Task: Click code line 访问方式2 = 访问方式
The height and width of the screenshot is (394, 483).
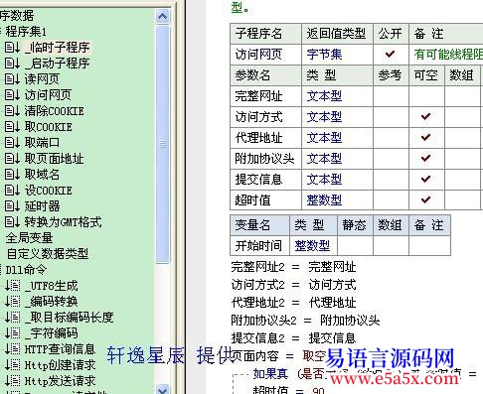Action: (x=293, y=285)
